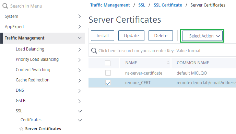236x134 pixels.
Task: Select SSL in the sidebar
Action: tap(19, 111)
